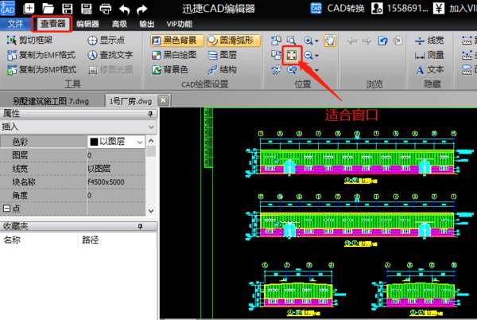477x320 pixels.
Task: Click the zoom in magnifier icon
Action: pyautogui.click(x=308, y=40)
